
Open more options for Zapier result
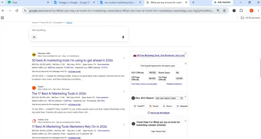click(x=124, y=91)
